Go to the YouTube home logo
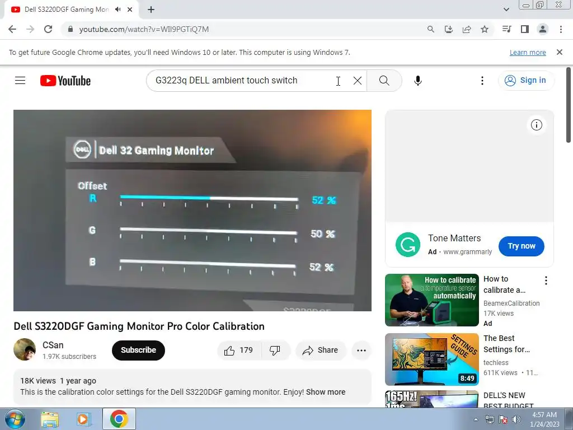Image resolution: width=573 pixels, height=430 pixels. click(x=65, y=81)
